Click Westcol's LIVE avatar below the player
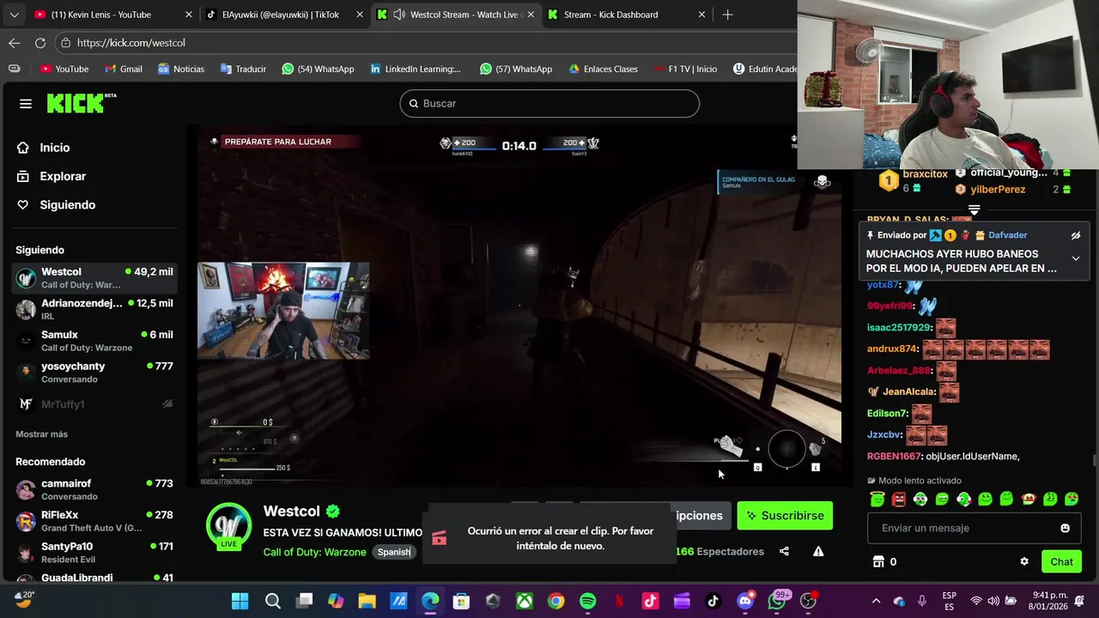1099x618 pixels. [x=229, y=525]
